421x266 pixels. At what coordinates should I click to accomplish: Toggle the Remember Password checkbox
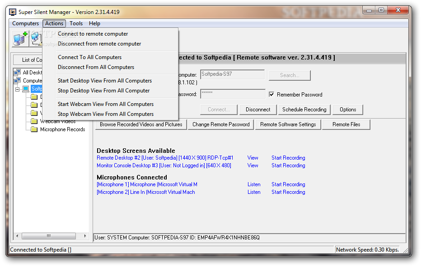click(x=271, y=94)
